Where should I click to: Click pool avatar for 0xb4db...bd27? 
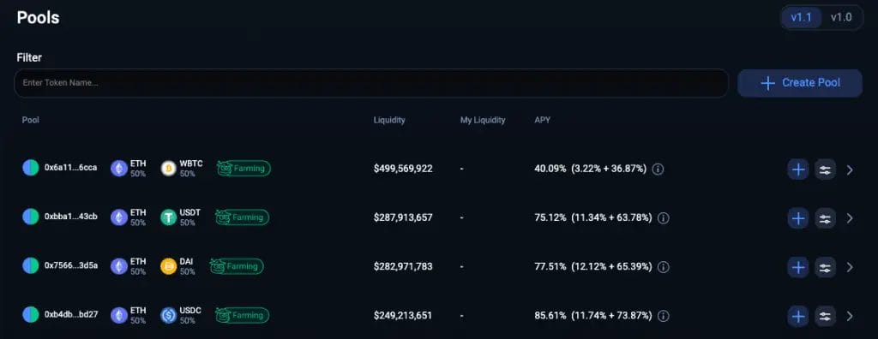coord(31,315)
